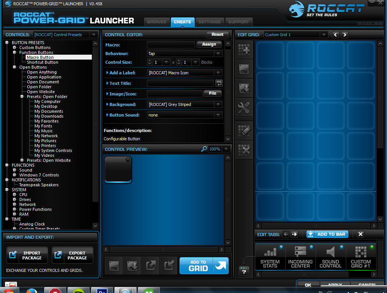387x293 pixels.
Task: Click the ROCCAT logo in the header
Action: 326,9
